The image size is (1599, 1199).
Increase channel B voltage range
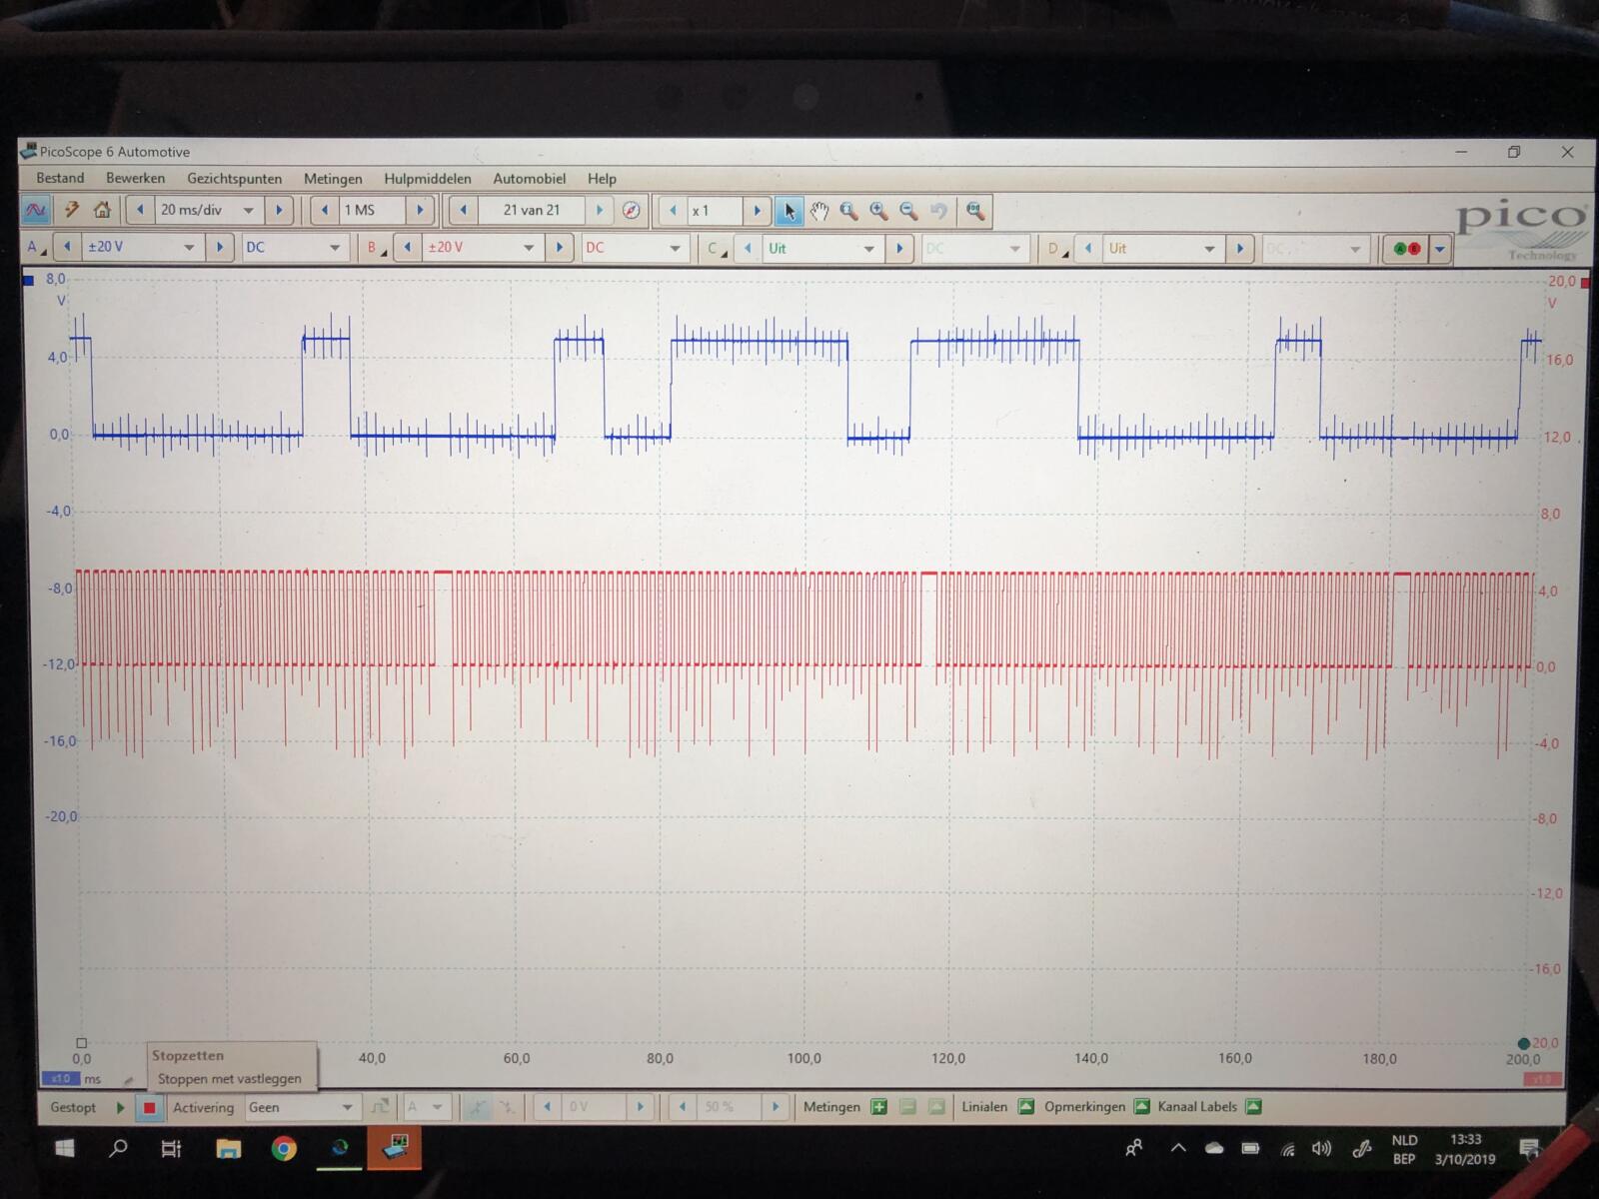tap(559, 247)
